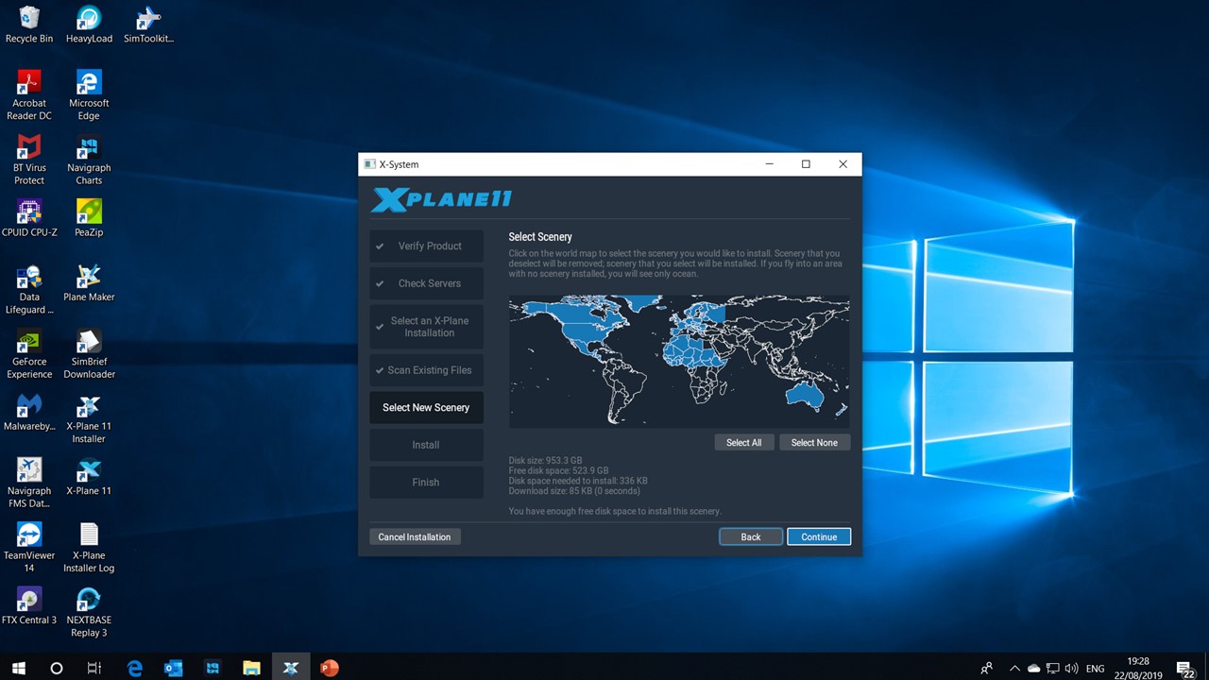Show hidden system tray icons
This screenshot has height=680, width=1209.
(1015, 668)
